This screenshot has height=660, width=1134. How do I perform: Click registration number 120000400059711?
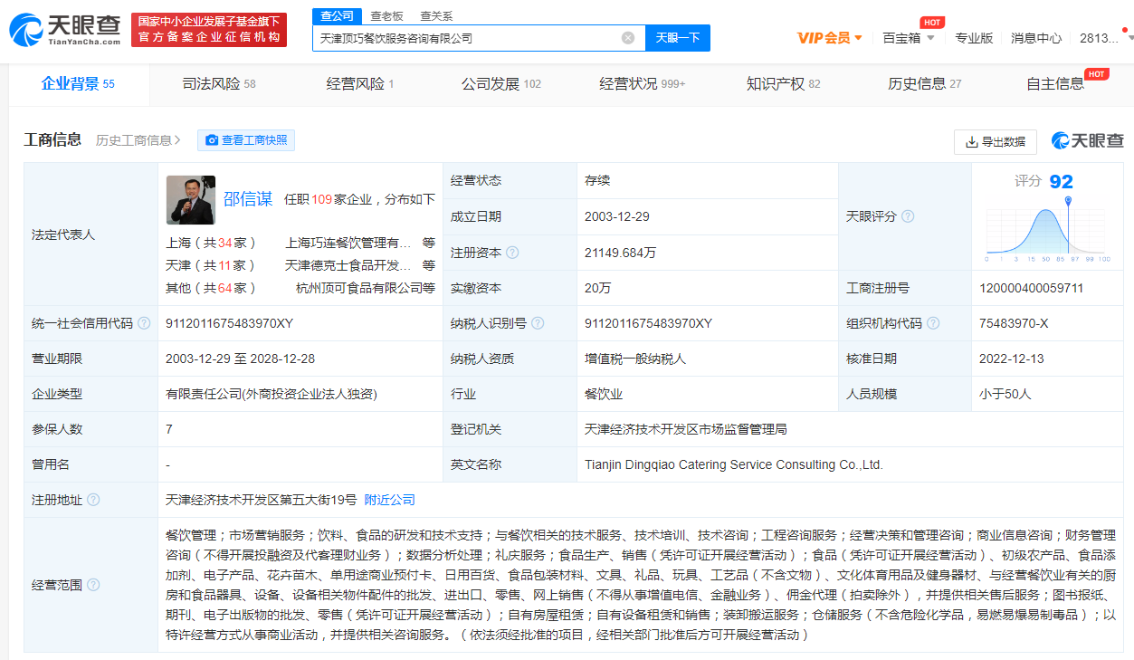[x=1031, y=288]
